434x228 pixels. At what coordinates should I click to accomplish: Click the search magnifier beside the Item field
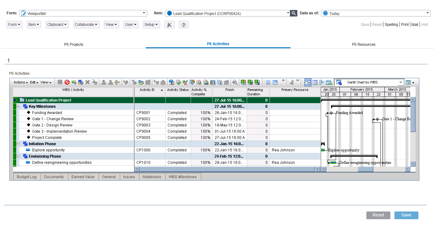click(x=293, y=13)
